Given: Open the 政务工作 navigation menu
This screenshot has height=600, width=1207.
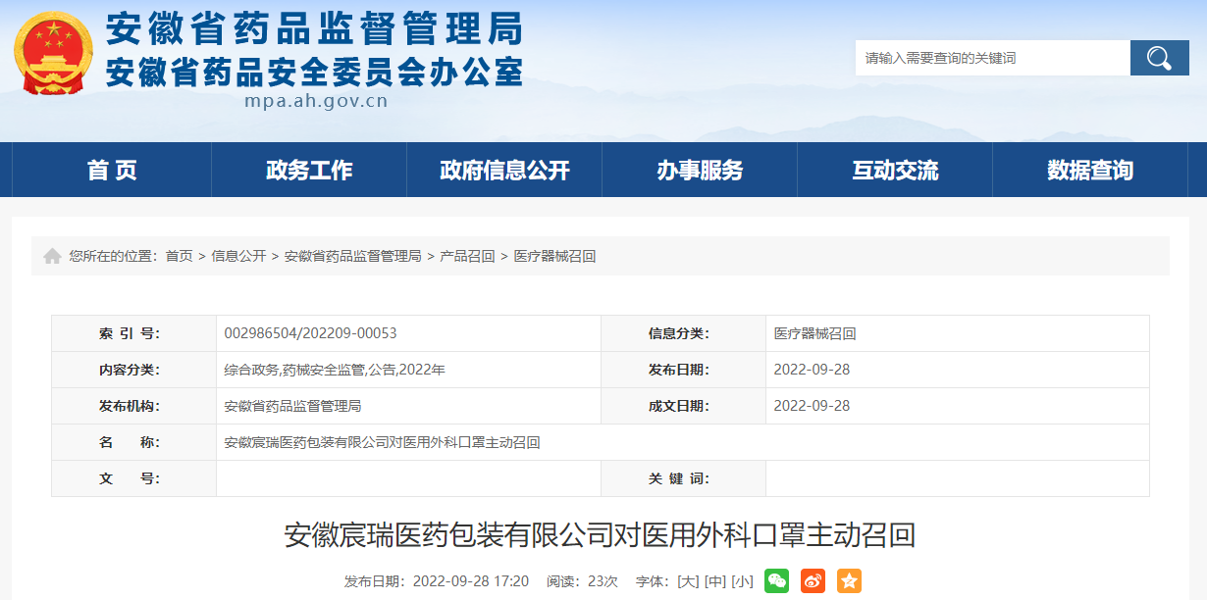Looking at the screenshot, I should [x=309, y=170].
